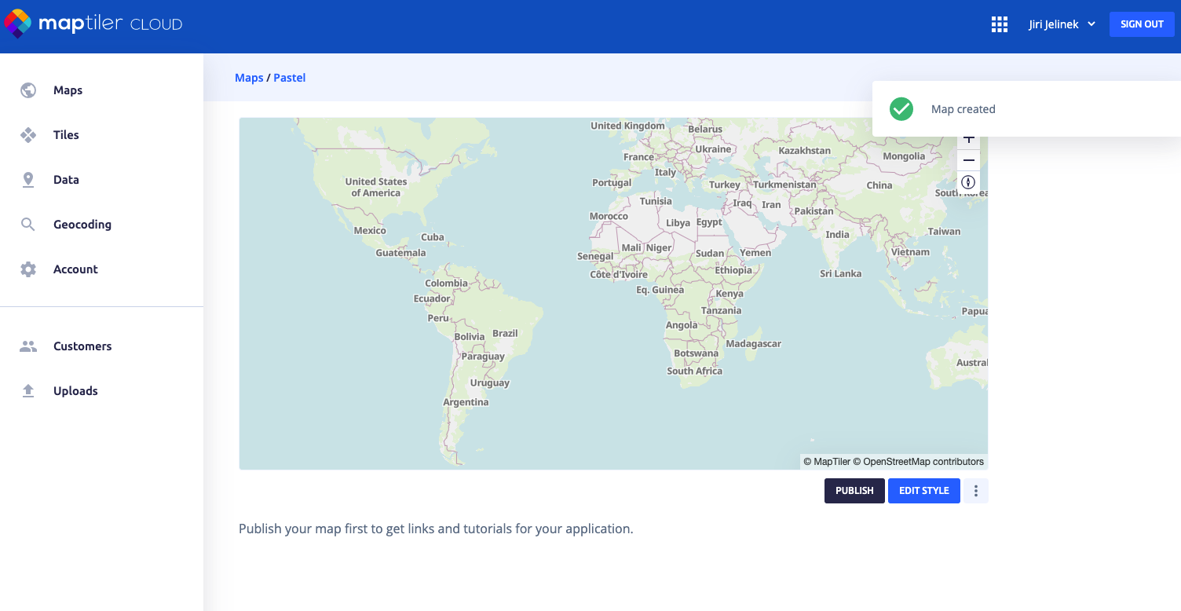Open the three-dot more options menu
This screenshot has width=1181, height=611.
coord(976,491)
